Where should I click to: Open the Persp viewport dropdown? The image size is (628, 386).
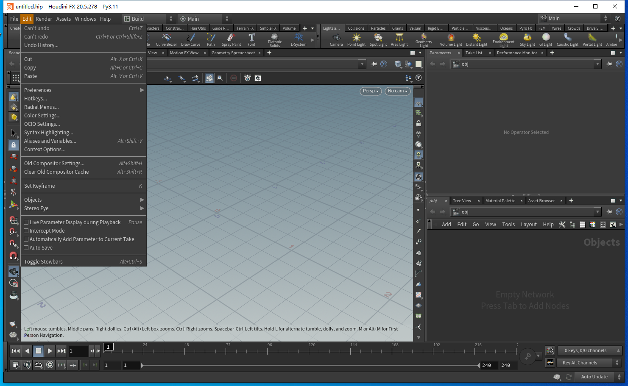coord(371,91)
